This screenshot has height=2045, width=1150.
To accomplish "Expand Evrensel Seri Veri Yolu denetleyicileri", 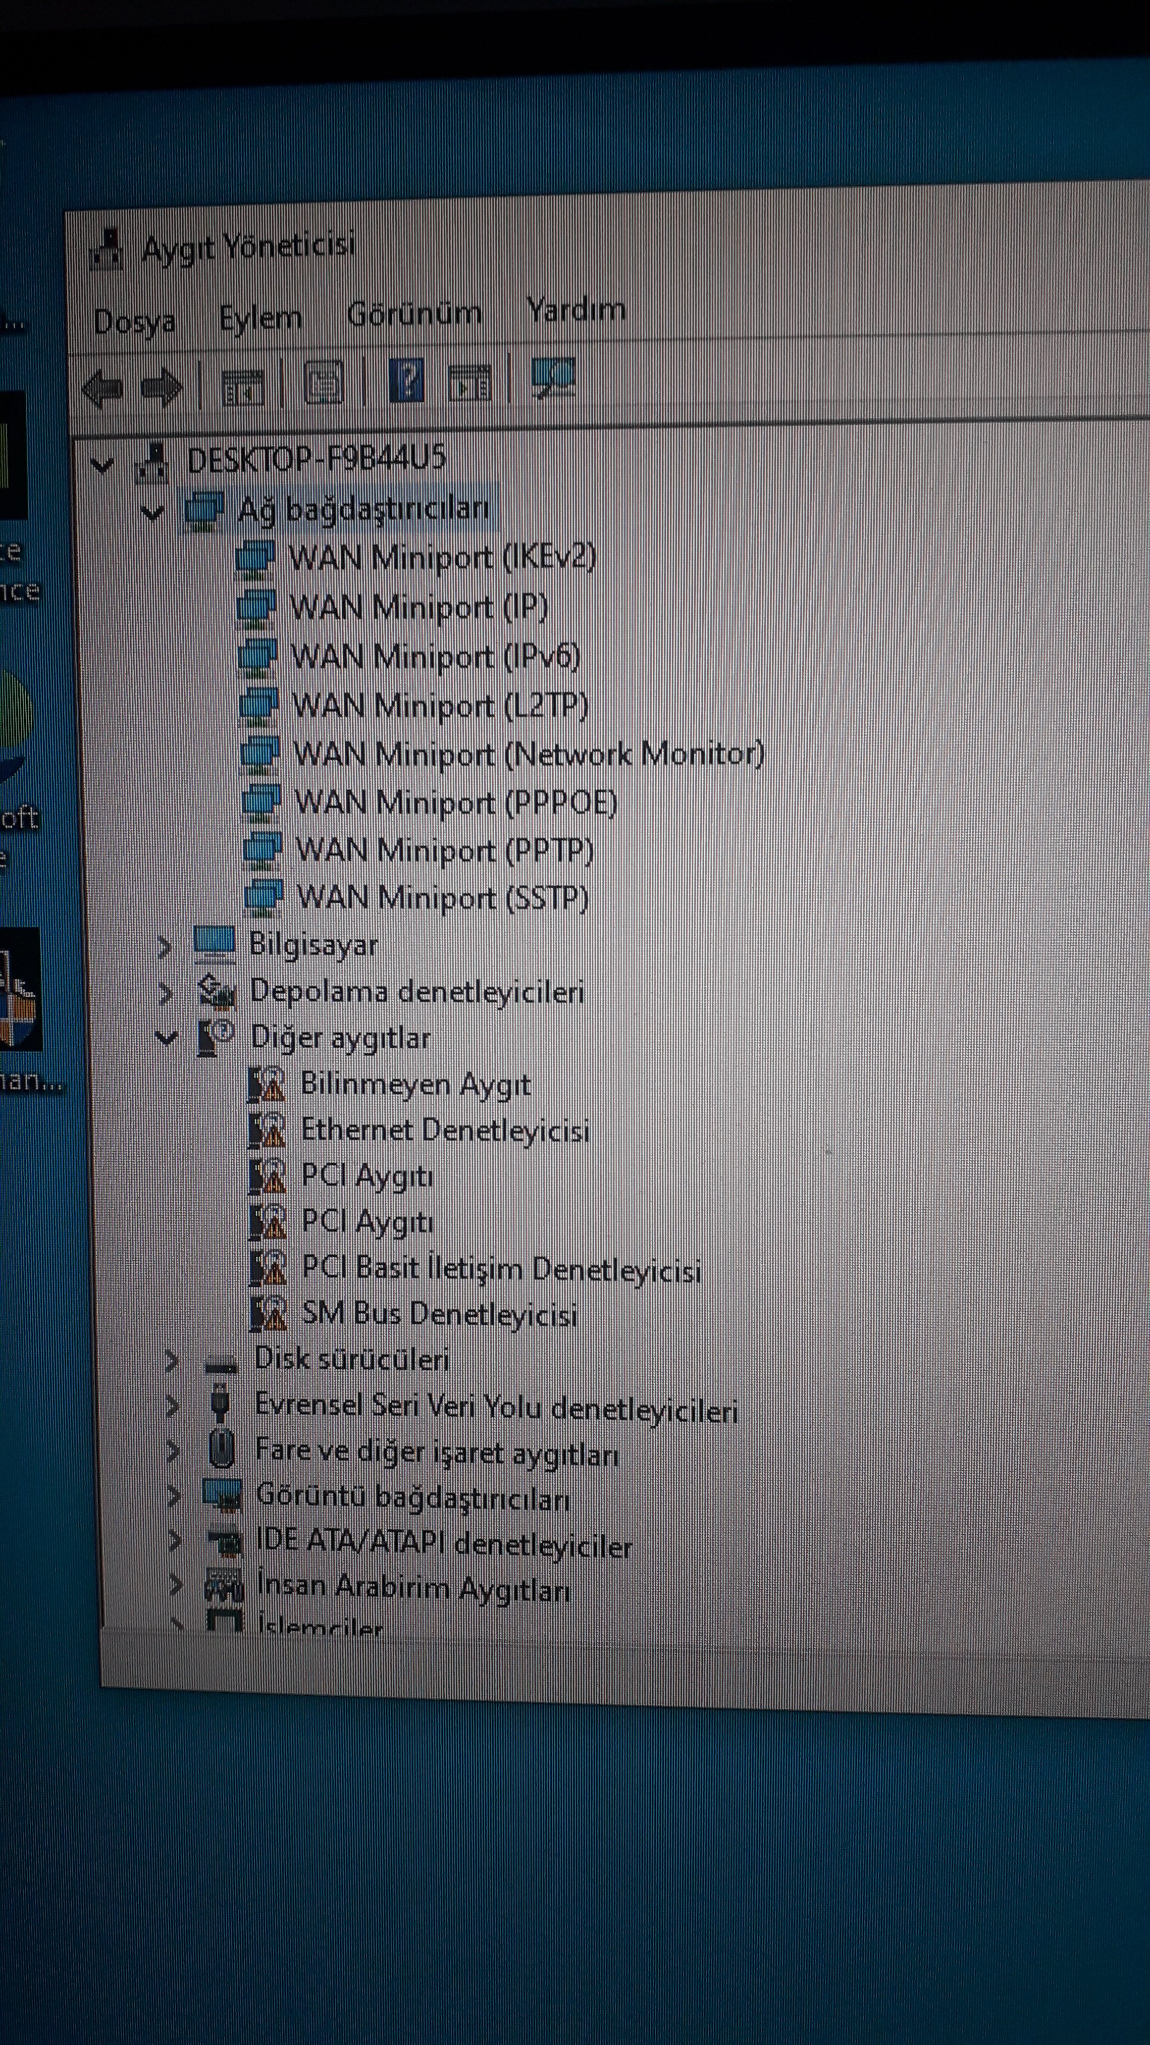I will click(x=172, y=1406).
